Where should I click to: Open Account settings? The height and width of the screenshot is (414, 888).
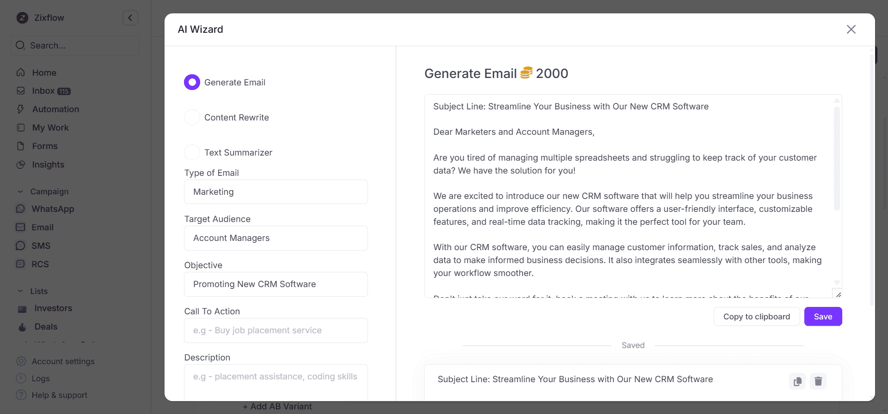[63, 361]
